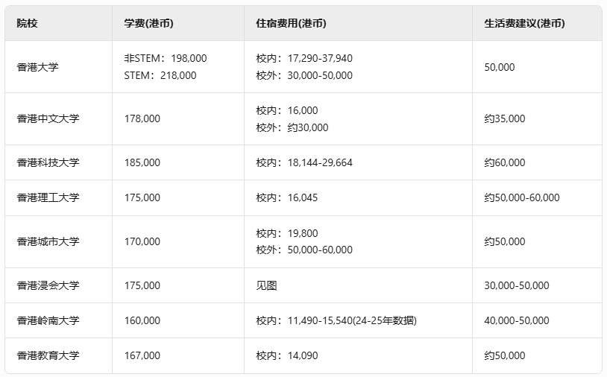Click 校外:约30,000 housing text
The height and width of the screenshot is (377, 607).
[x=292, y=127]
